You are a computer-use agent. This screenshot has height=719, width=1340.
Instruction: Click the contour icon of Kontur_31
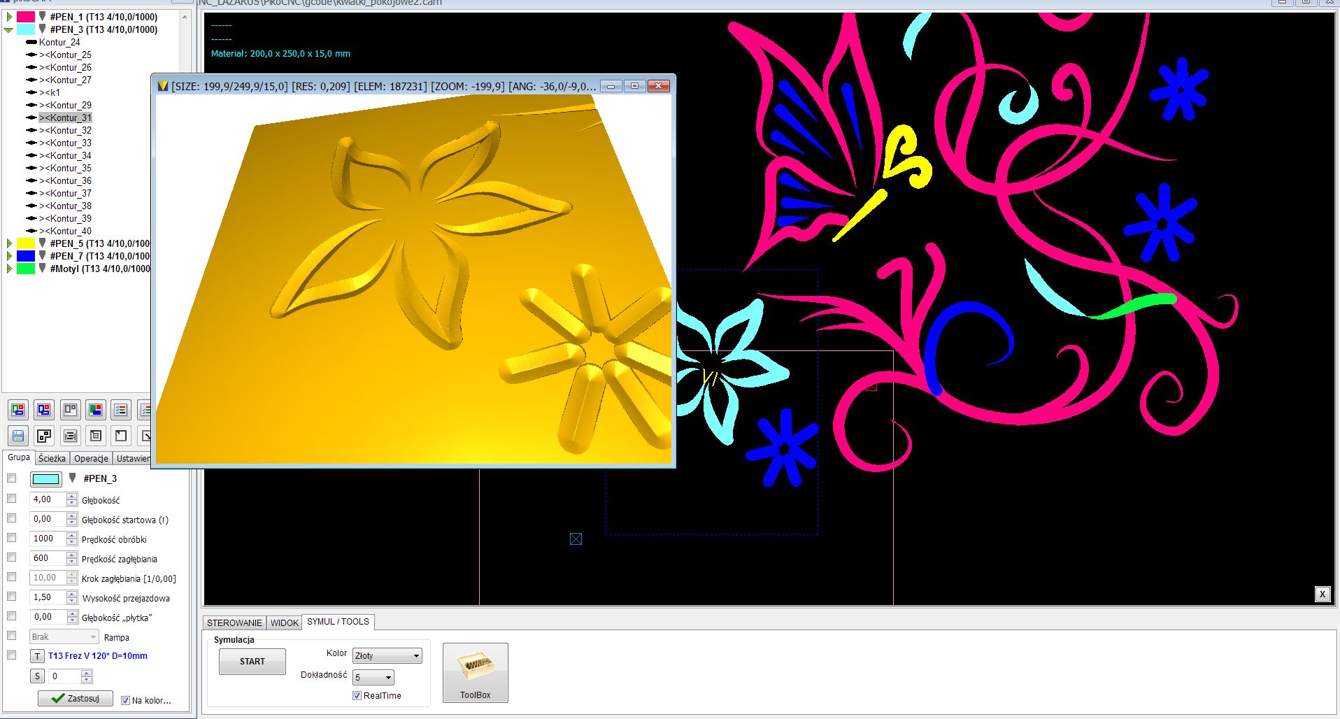[31, 118]
